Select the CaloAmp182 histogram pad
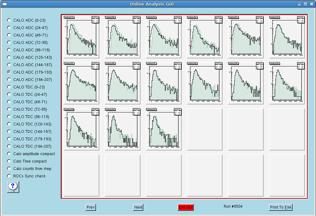 click(205, 37)
